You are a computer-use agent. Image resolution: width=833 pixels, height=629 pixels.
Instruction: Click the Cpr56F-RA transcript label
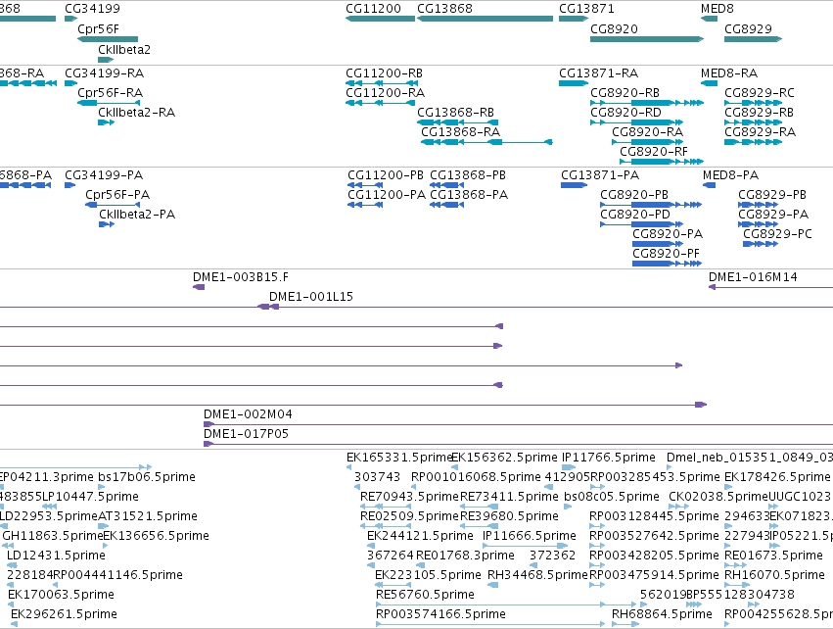[x=111, y=93]
